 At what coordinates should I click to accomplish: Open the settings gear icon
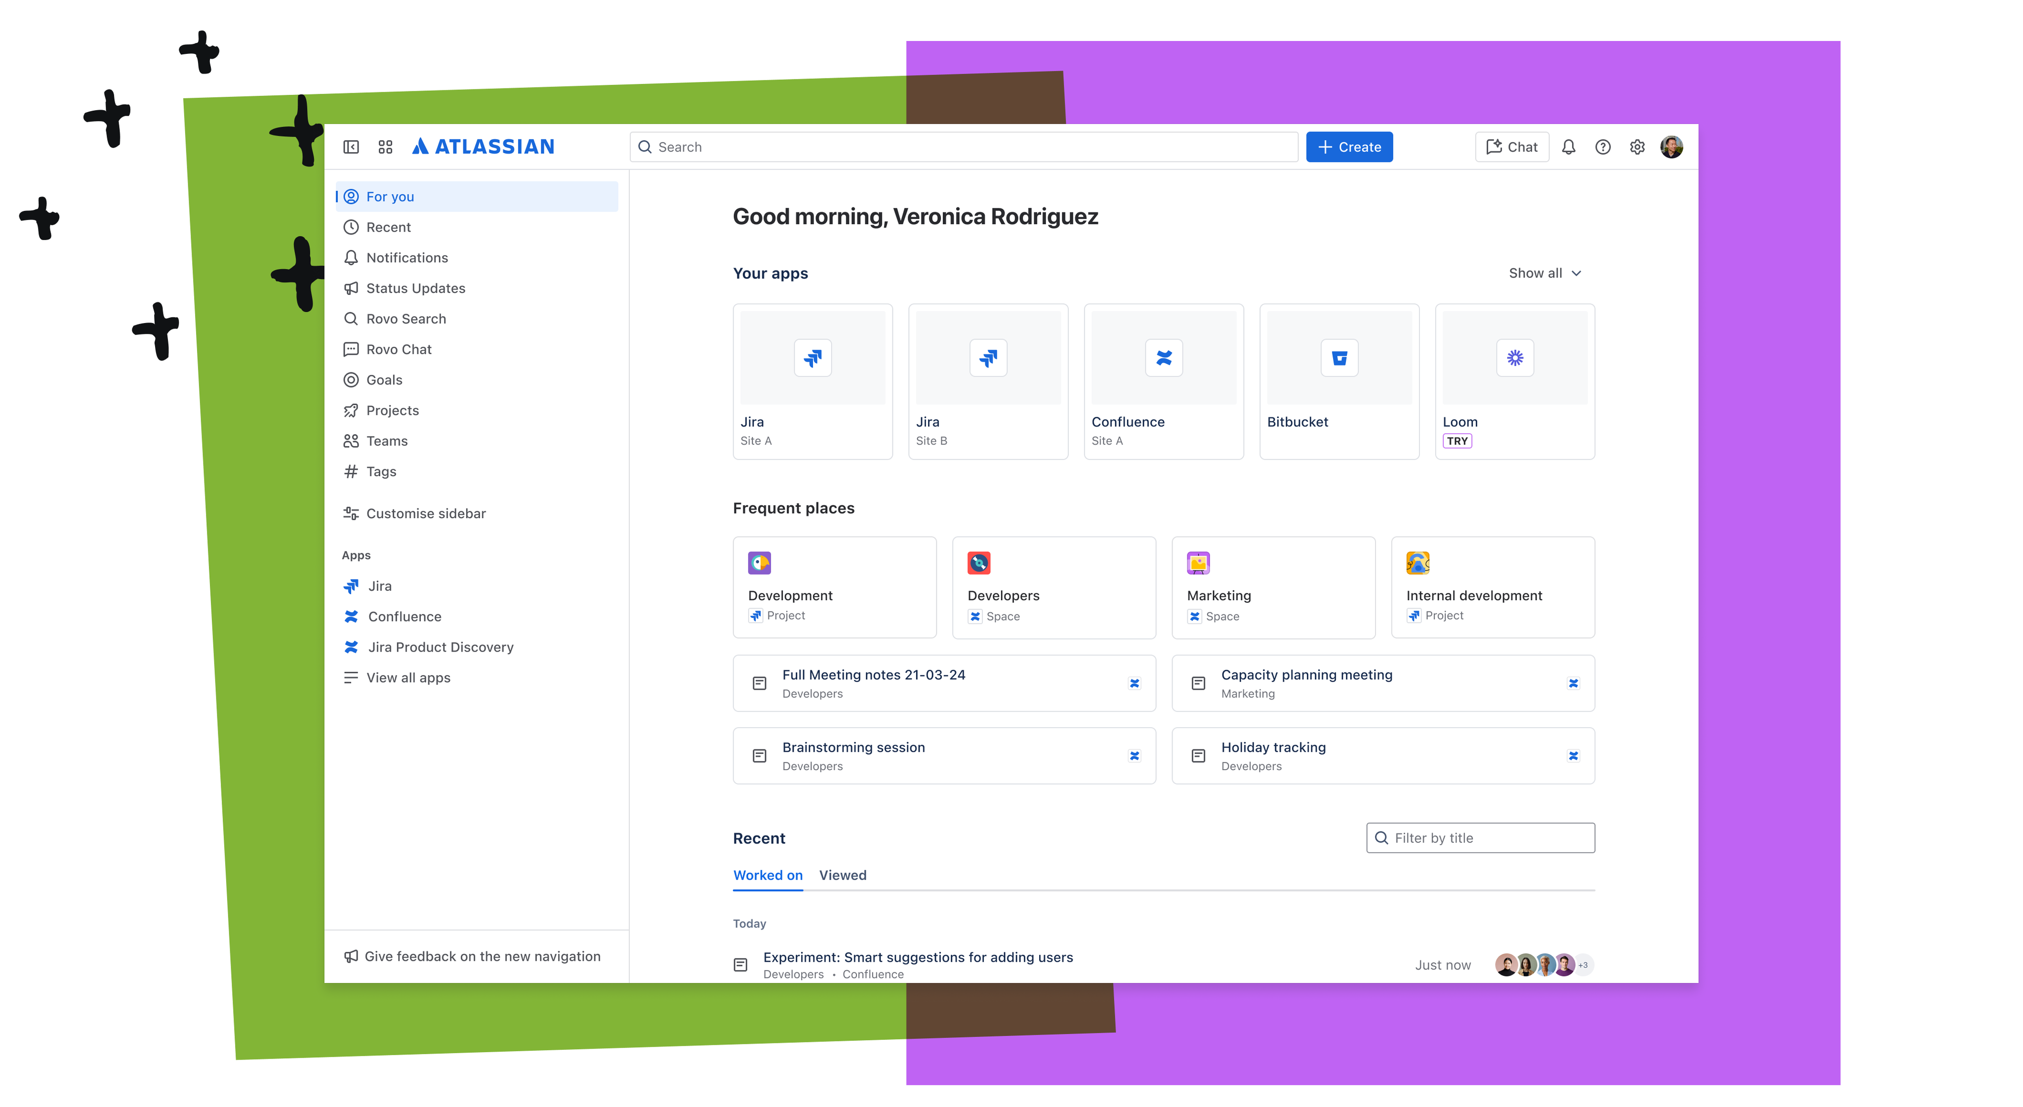point(1637,147)
